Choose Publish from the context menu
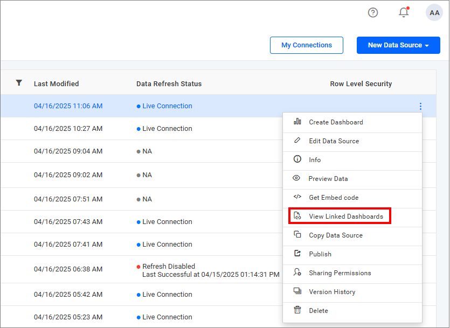 coord(320,254)
